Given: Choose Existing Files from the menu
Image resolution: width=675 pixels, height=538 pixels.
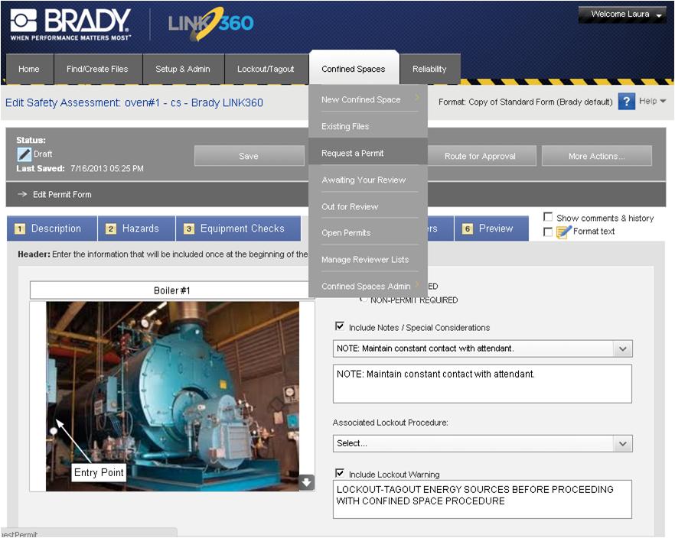Looking at the screenshot, I should pyautogui.click(x=368, y=126).
